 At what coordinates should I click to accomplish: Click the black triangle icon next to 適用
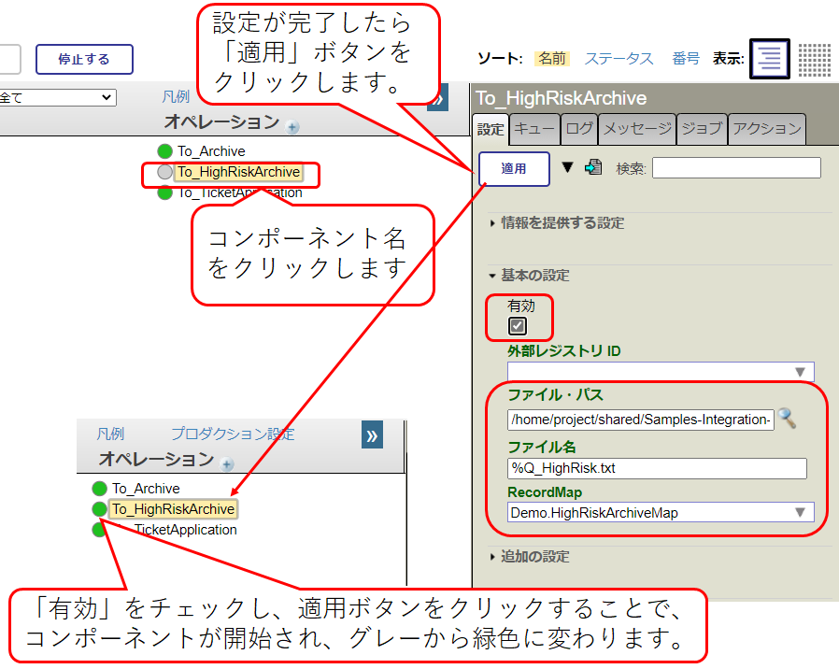(567, 168)
